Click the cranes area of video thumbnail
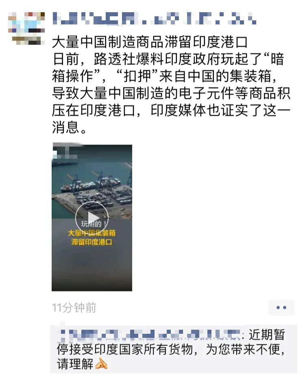305x381 pixels. click(x=97, y=179)
